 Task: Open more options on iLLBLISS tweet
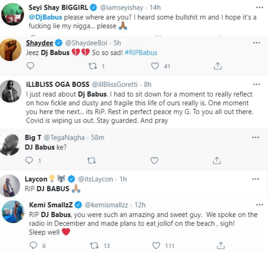pyautogui.click(x=256, y=83)
